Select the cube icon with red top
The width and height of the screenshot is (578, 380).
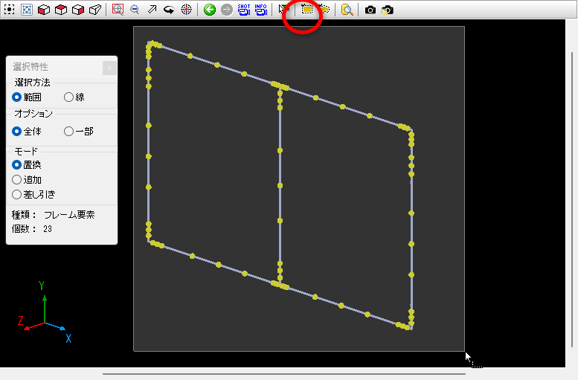(61, 10)
